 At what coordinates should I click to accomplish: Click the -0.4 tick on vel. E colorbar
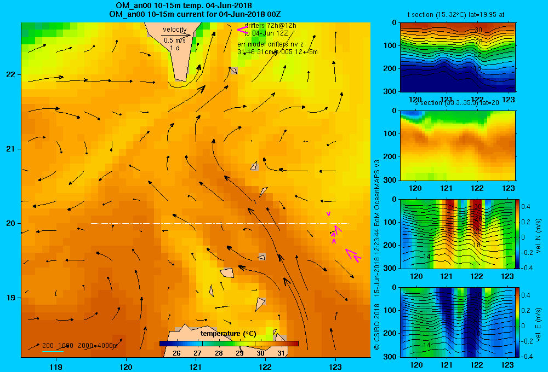[x=526, y=356]
